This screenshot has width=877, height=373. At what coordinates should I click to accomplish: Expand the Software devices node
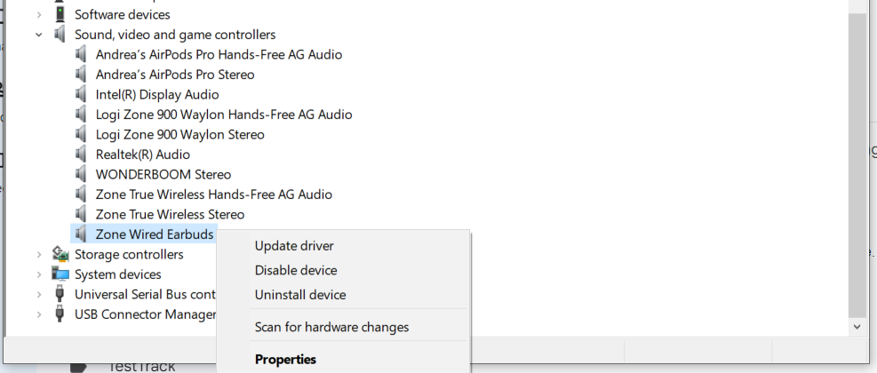(x=38, y=14)
